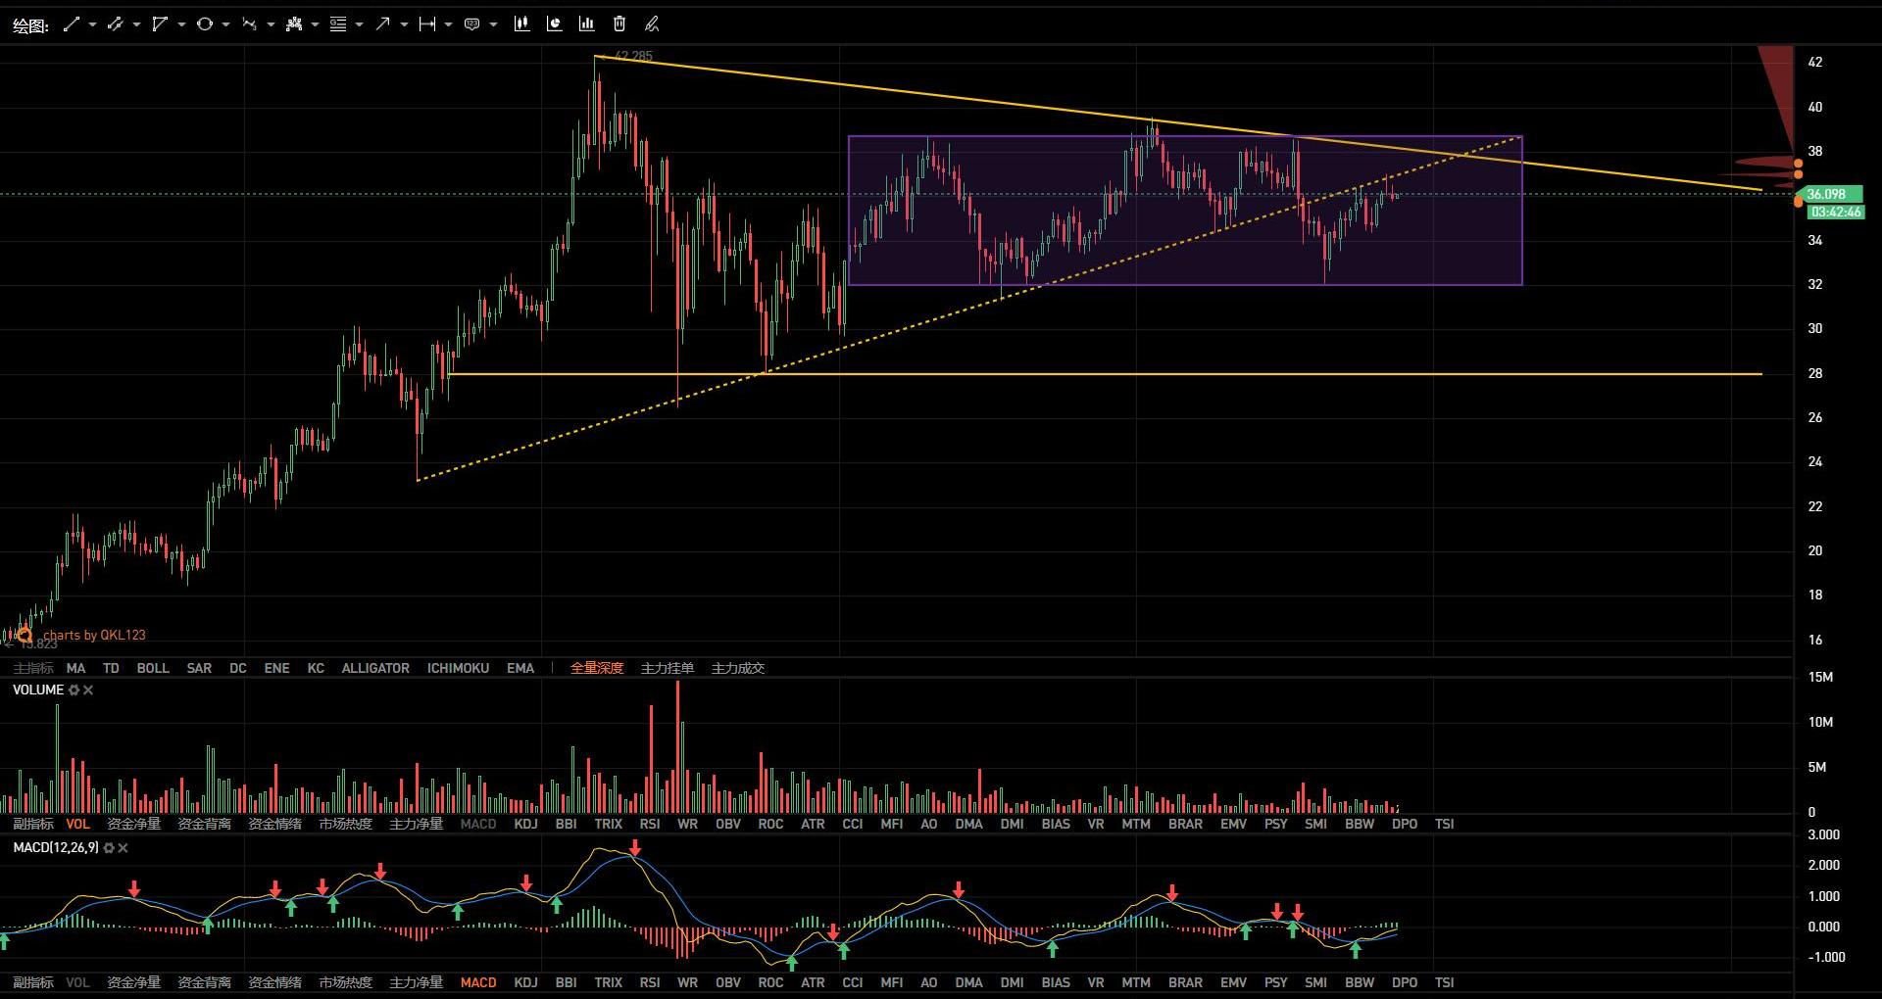
Task: Pick the circle shape drawing tool
Action: [x=204, y=24]
